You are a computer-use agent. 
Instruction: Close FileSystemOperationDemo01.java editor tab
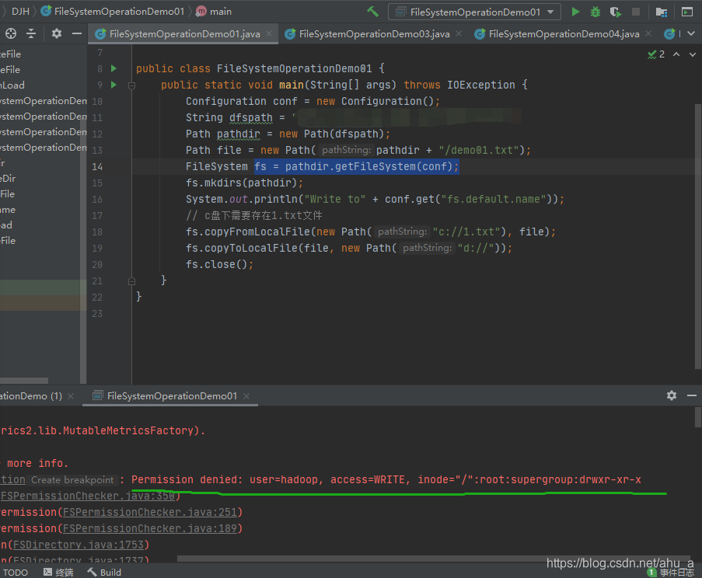(269, 33)
